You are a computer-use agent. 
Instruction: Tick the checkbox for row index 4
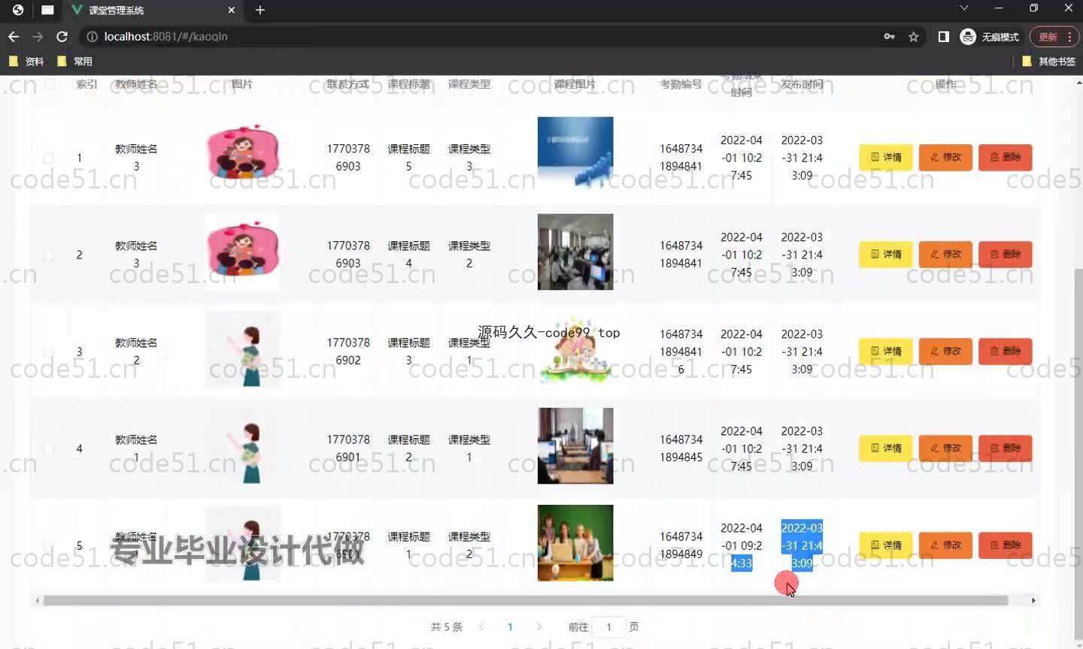48,448
